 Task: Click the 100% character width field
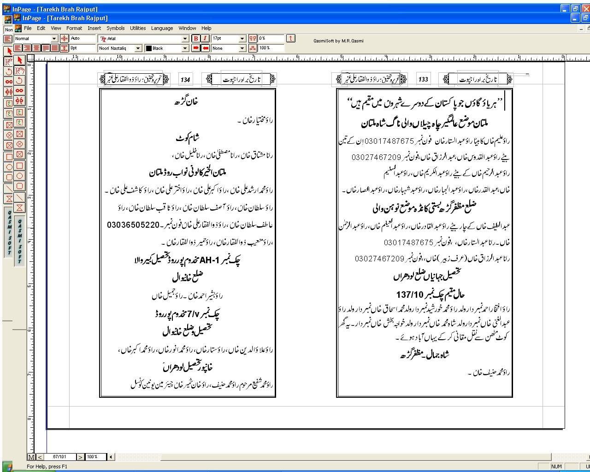pos(271,48)
